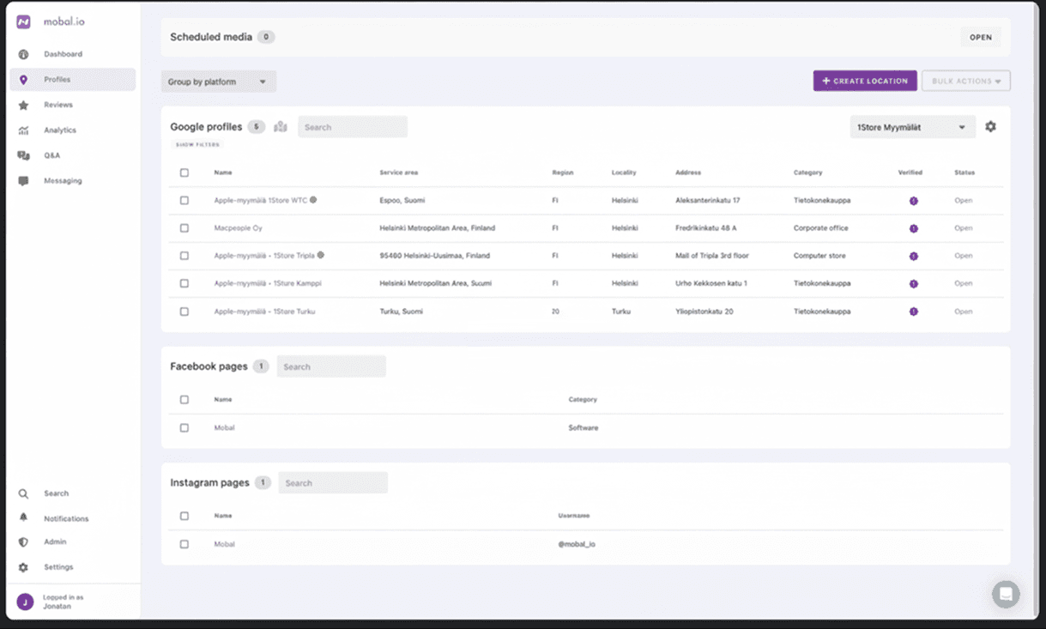Check the Apple-myymälä 1Store WTC row checkbox
1046x629 pixels.
point(184,200)
